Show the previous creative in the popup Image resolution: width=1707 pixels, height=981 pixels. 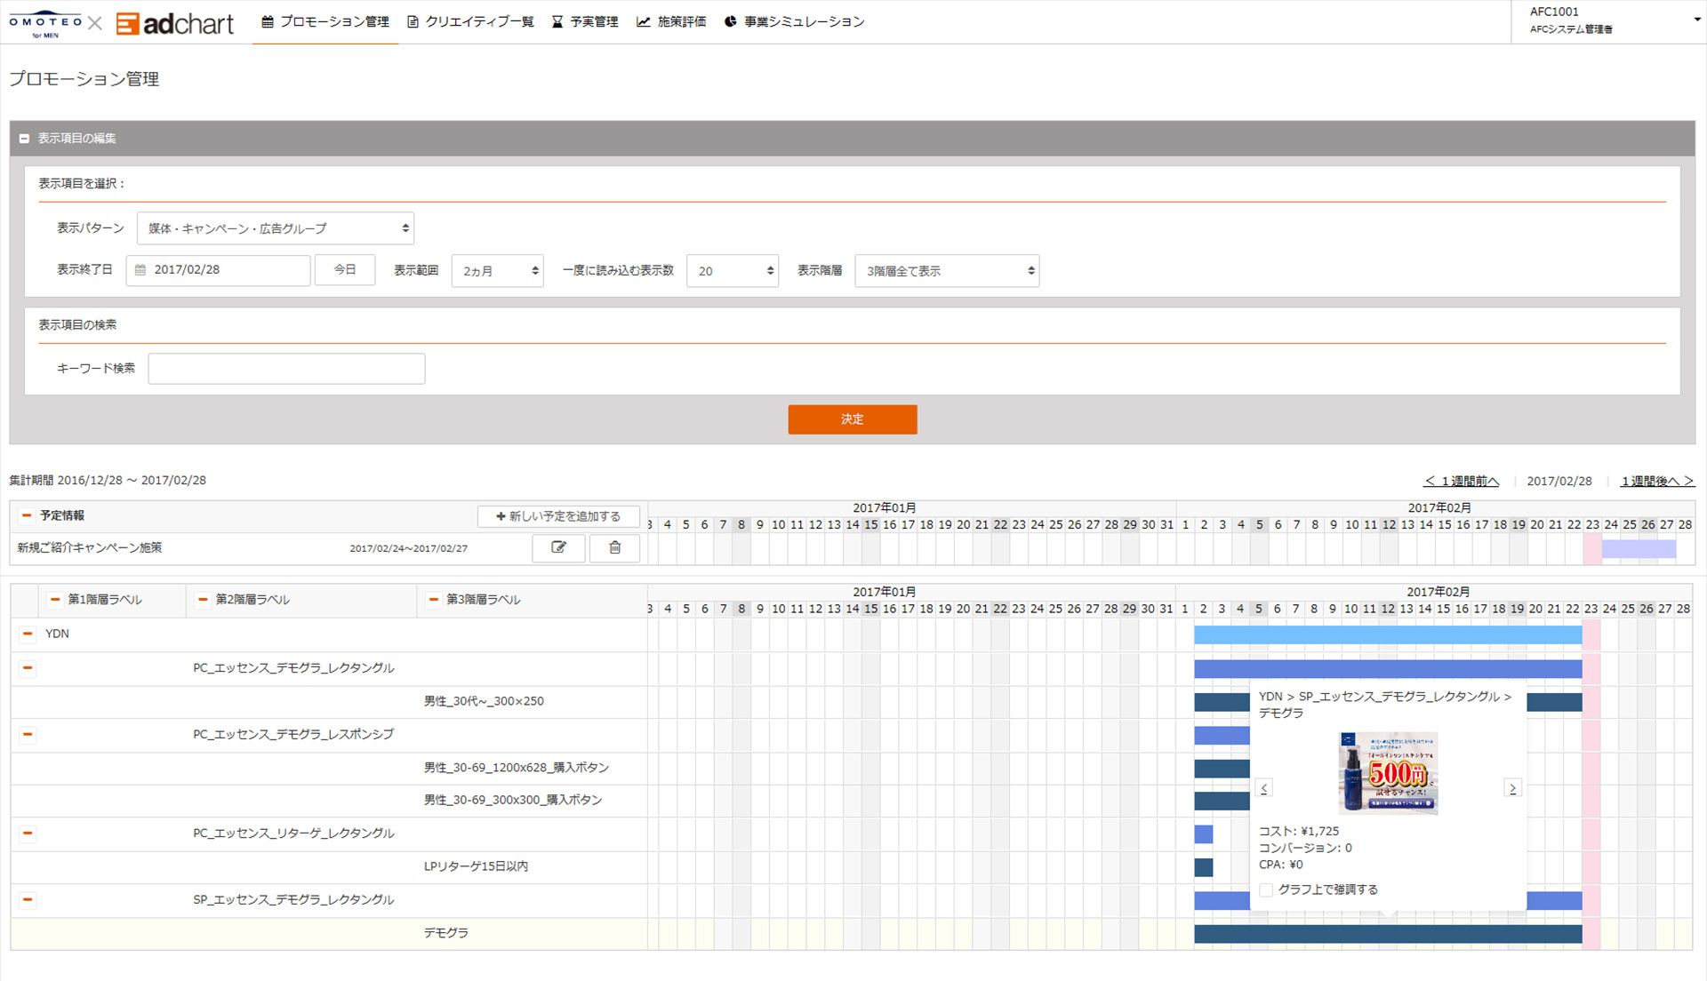[x=1263, y=788]
